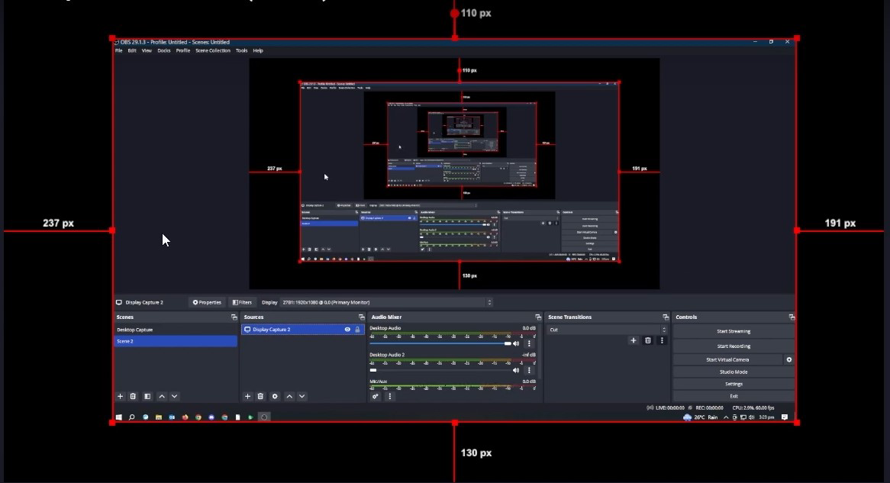Click the Properties button
Screen dimensions: 890x483
(207, 302)
